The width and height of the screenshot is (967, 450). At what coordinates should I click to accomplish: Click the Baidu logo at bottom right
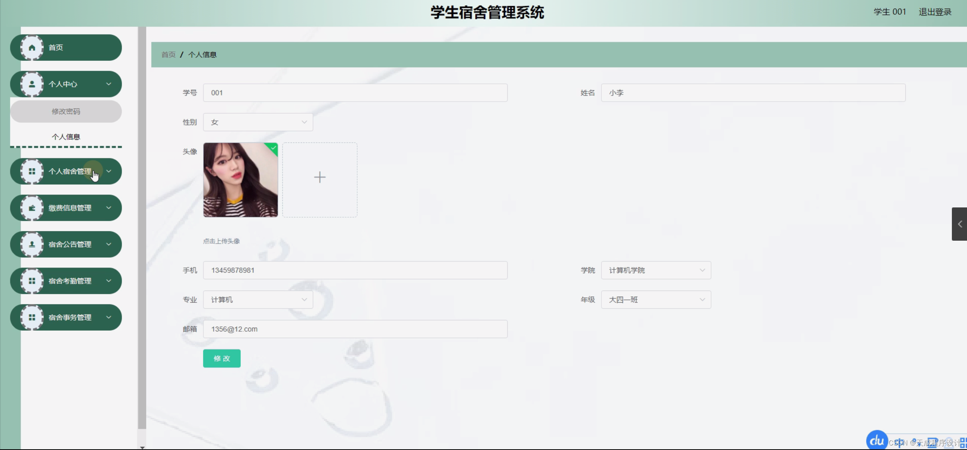(876, 440)
